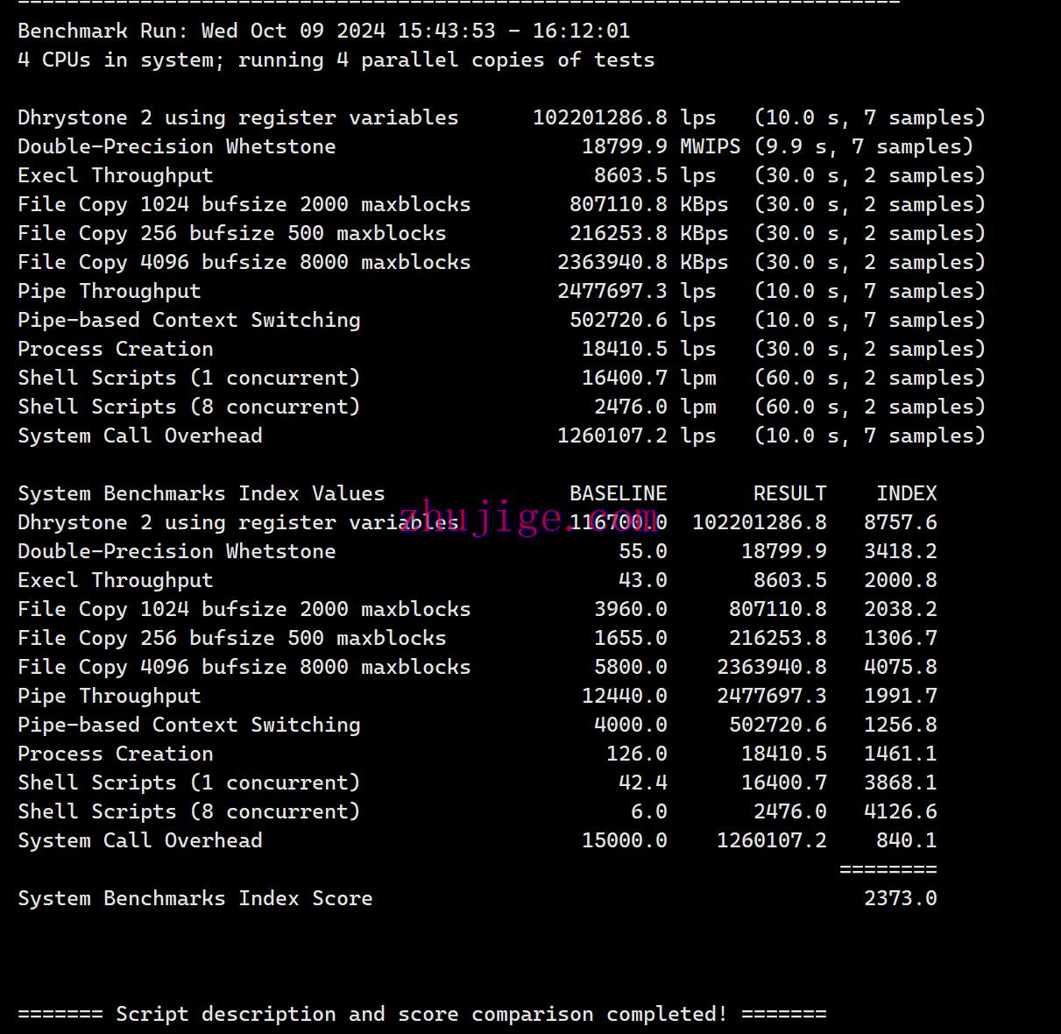The width and height of the screenshot is (1061, 1034).
Task: Click the final index score 2373.0
Action: pyautogui.click(x=900, y=898)
